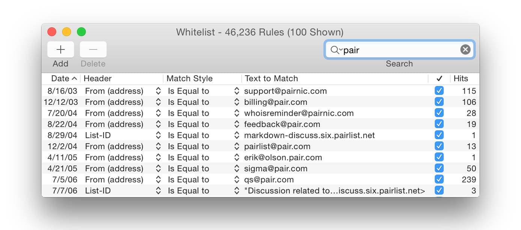The width and height of the screenshot is (521, 230).
Task: Toggle the qs@pair.com rule checkbox
Action: coord(439,179)
